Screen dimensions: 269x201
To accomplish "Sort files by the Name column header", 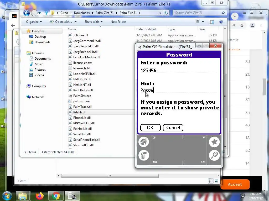I will [x=100, y=29].
